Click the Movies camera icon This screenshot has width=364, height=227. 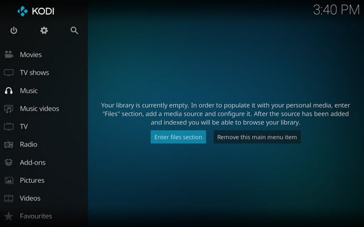point(9,54)
